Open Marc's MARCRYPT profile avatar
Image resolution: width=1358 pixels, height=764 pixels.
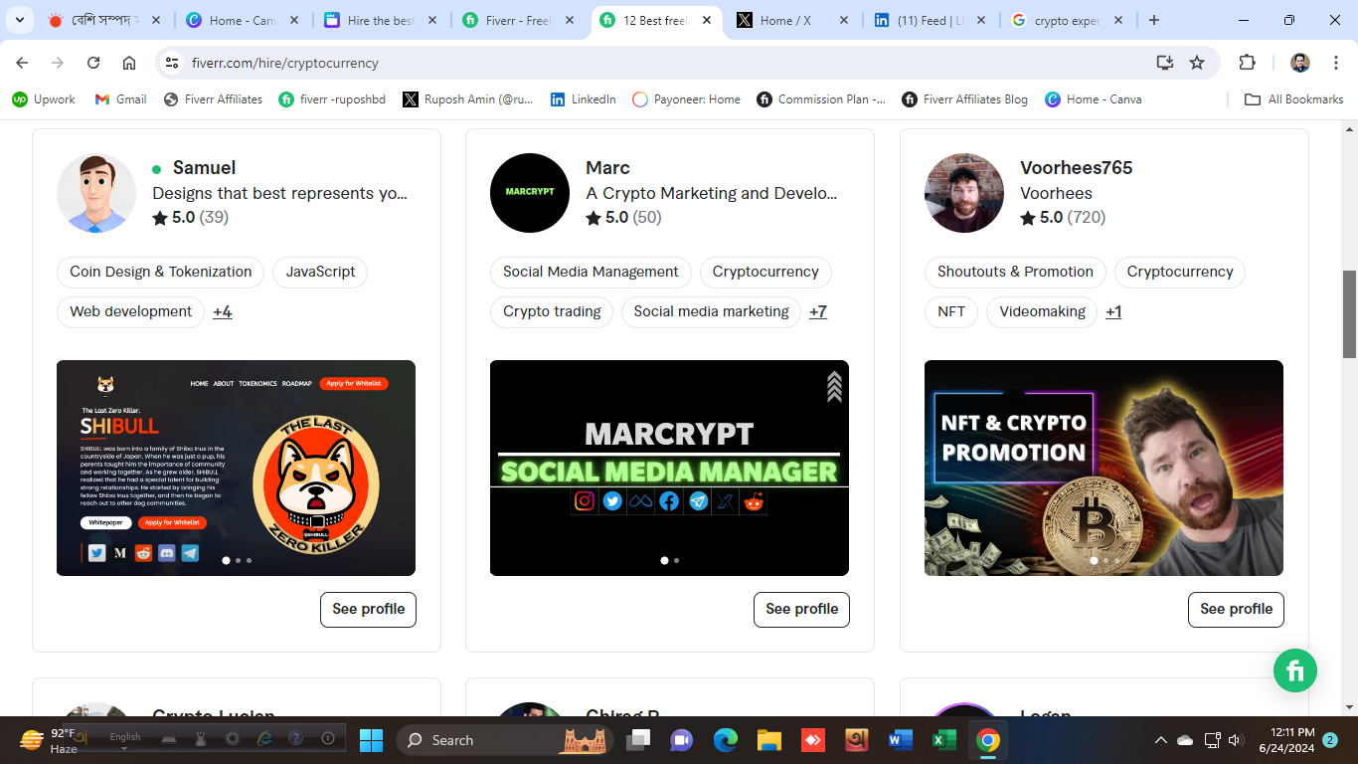(530, 193)
